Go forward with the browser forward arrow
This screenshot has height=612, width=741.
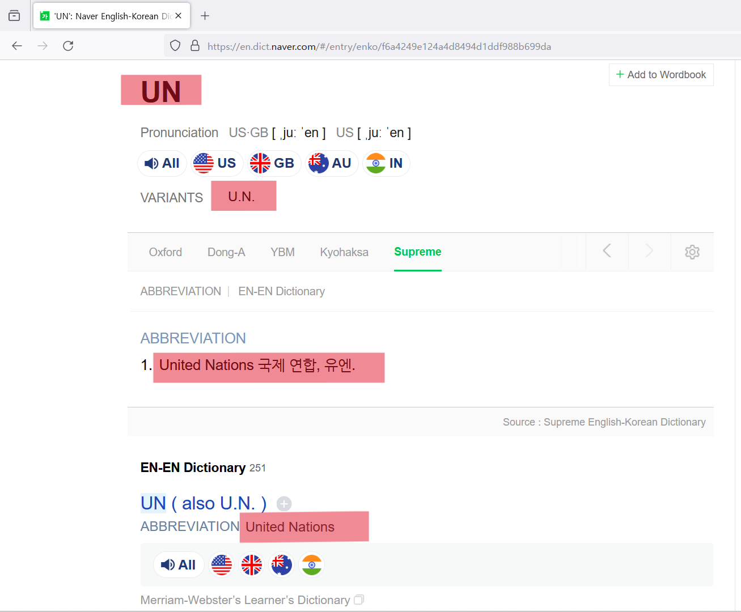coord(43,46)
